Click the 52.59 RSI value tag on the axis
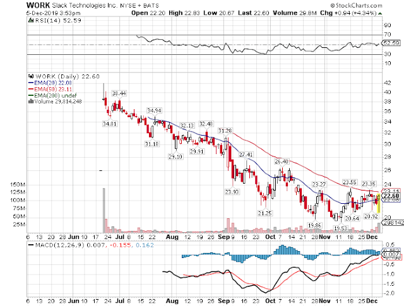Image resolution: width=404 pixels, height=306 pixels. coord(391,43)
